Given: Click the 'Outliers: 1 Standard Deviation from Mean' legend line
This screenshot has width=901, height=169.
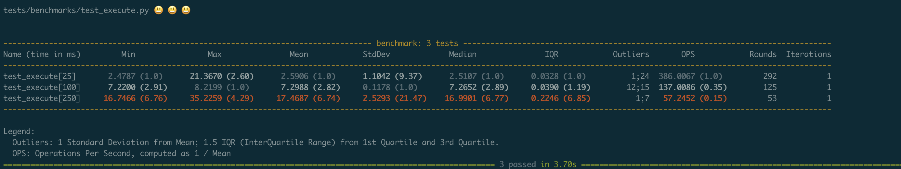Looking at the screenshot, I should pos(255,142).
